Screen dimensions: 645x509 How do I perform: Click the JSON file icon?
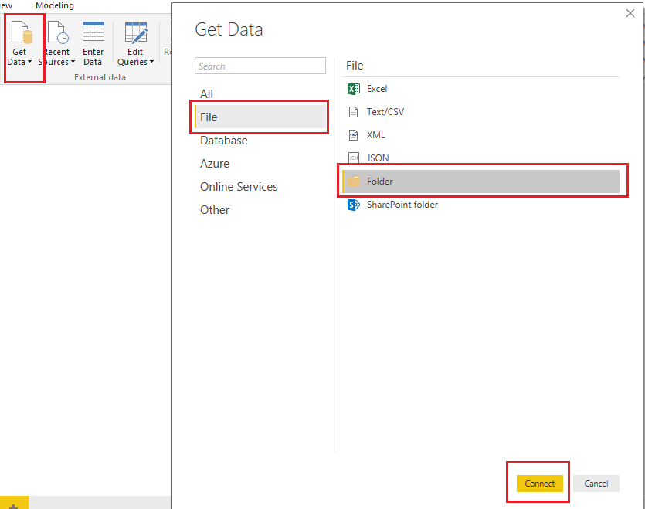353,158
